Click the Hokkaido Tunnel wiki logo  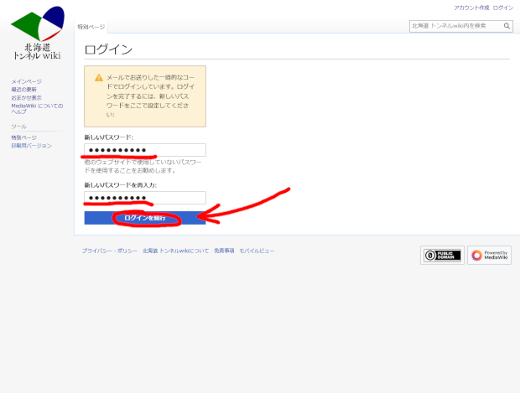[x=37, y=34]
